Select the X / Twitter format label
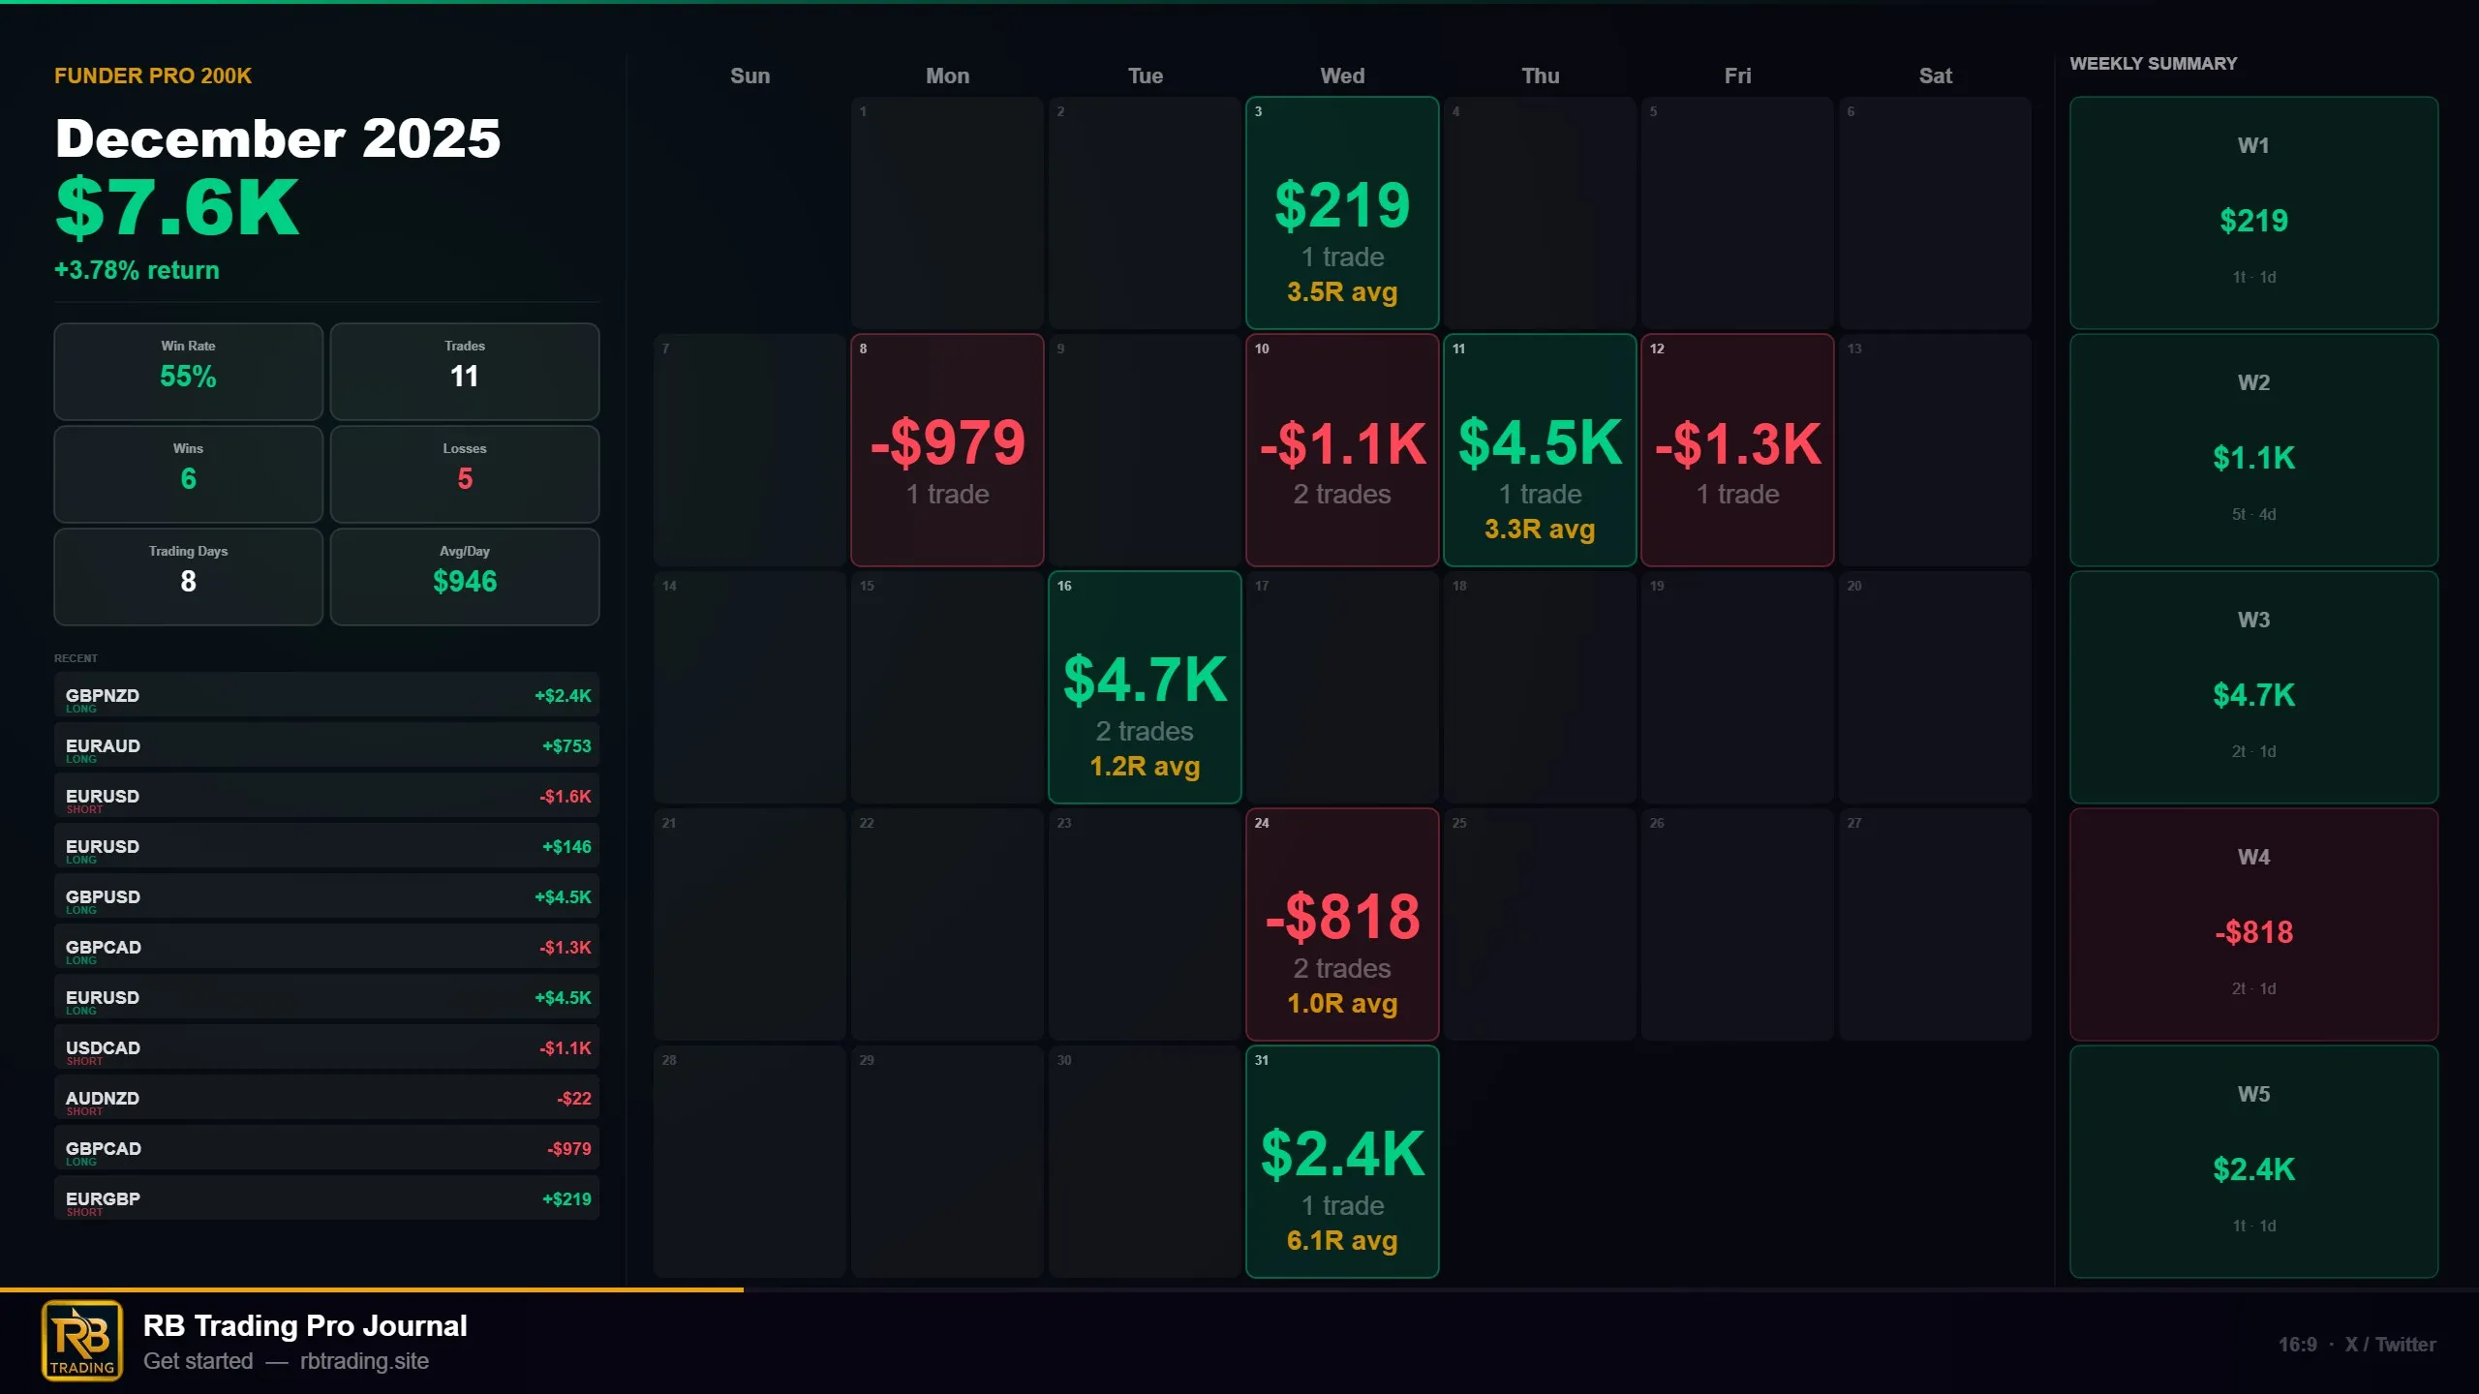 [2390, 1345]
